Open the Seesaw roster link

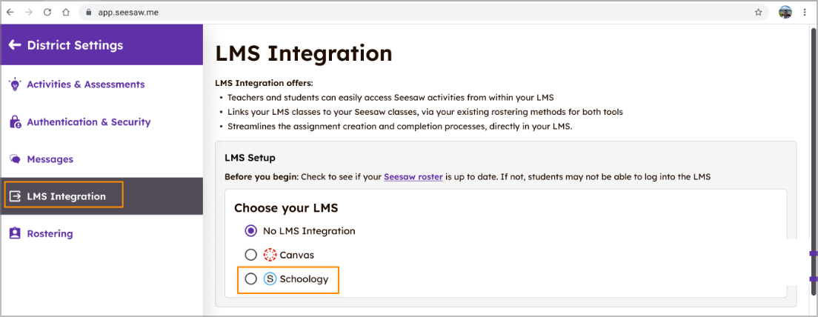pyautogui.click(x=413, y=177)
